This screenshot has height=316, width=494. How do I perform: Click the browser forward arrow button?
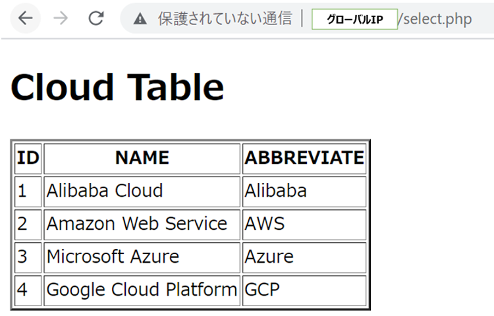61,18
